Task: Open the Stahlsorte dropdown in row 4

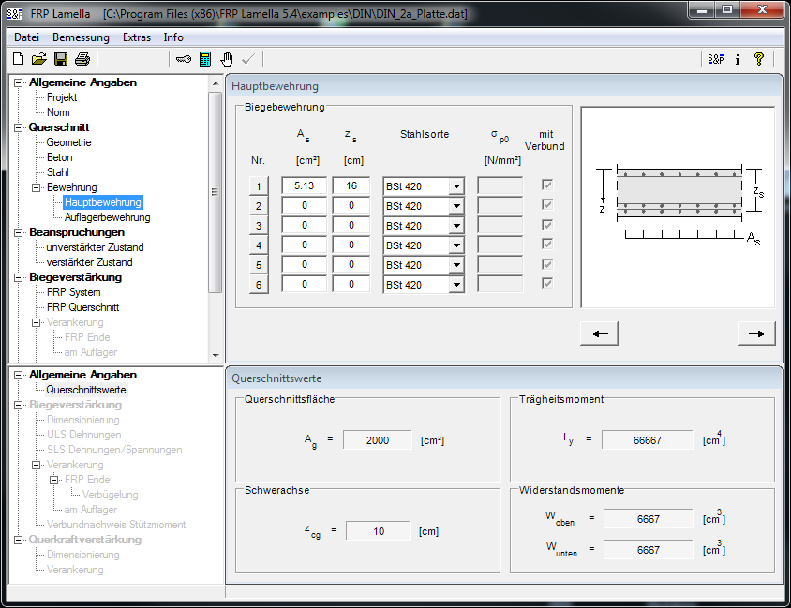Action: coord(455,245)
